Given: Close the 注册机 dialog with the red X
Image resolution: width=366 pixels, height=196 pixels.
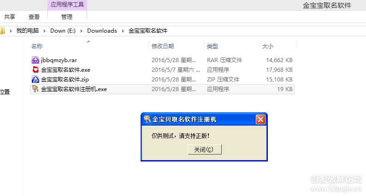Looking at the screenshot, I should [260, 120].
